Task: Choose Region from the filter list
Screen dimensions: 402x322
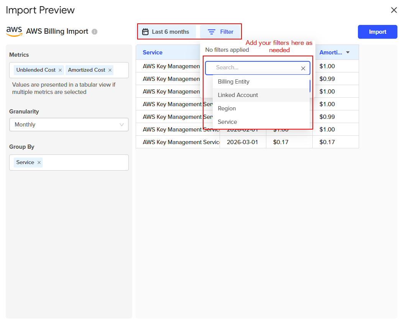Action: pos(227,108)
